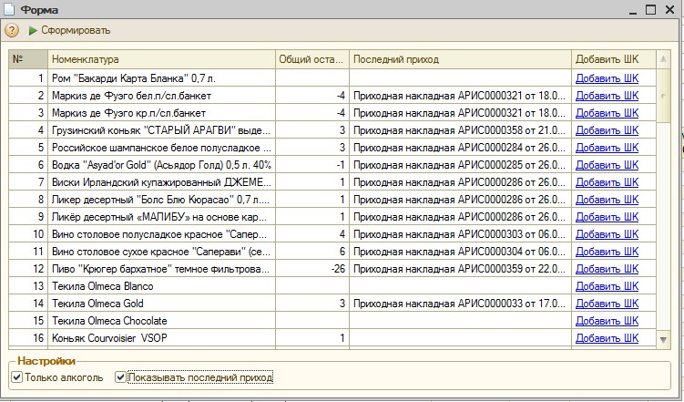Select Ликёр десертный «МАЛИБУ» cell
The height and width of the screenshot is (402, 684).
click(x=161, y=217)
